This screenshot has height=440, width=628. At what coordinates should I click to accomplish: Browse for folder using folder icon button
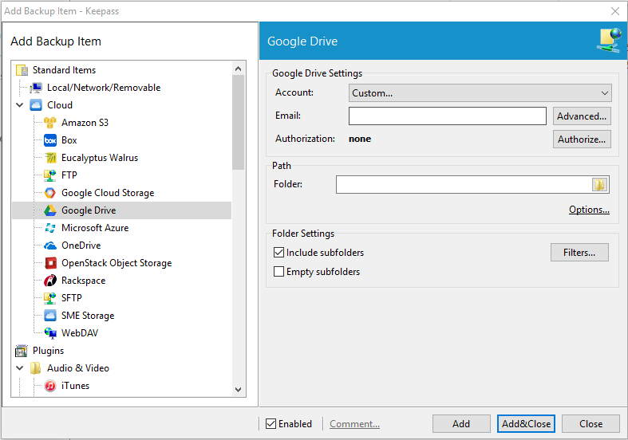(x=599, y=184)
